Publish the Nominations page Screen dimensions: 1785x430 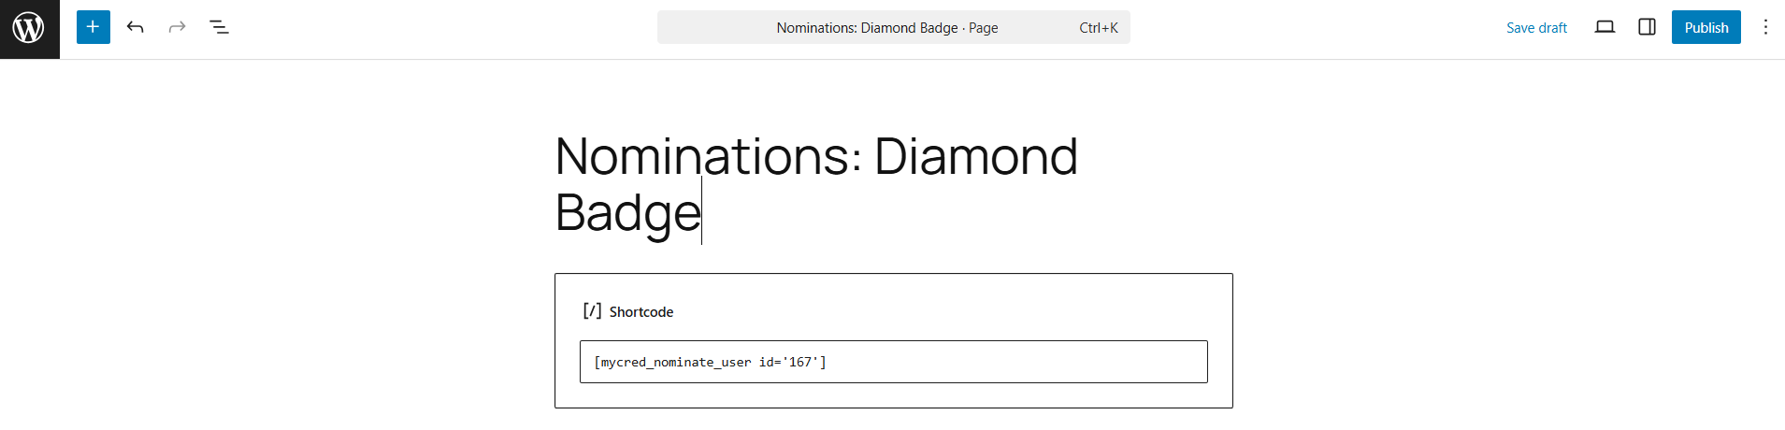1706,27
